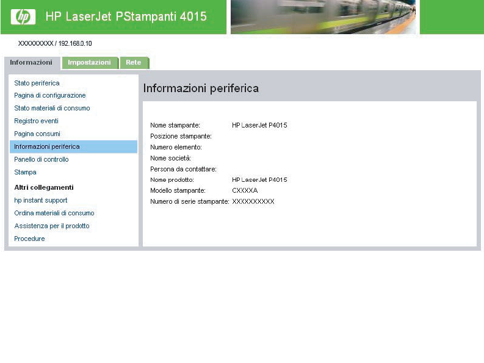
Task: Click the Nome stampante label
Action: coord(175,125)
